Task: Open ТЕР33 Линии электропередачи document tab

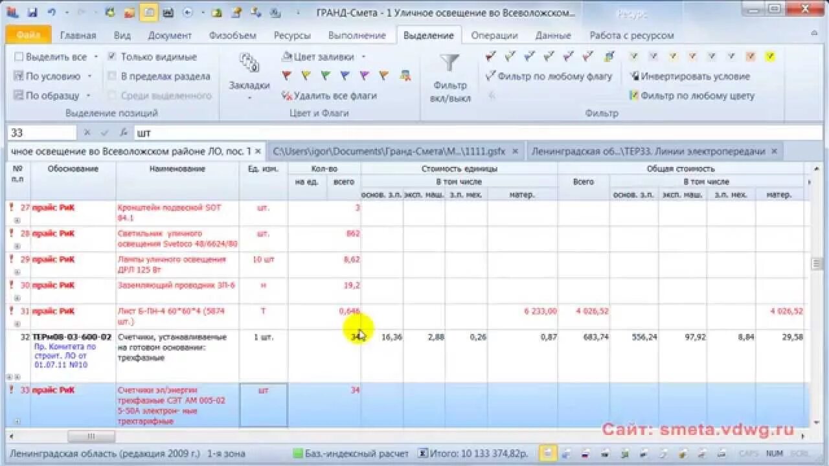Action: click(648, 151)
